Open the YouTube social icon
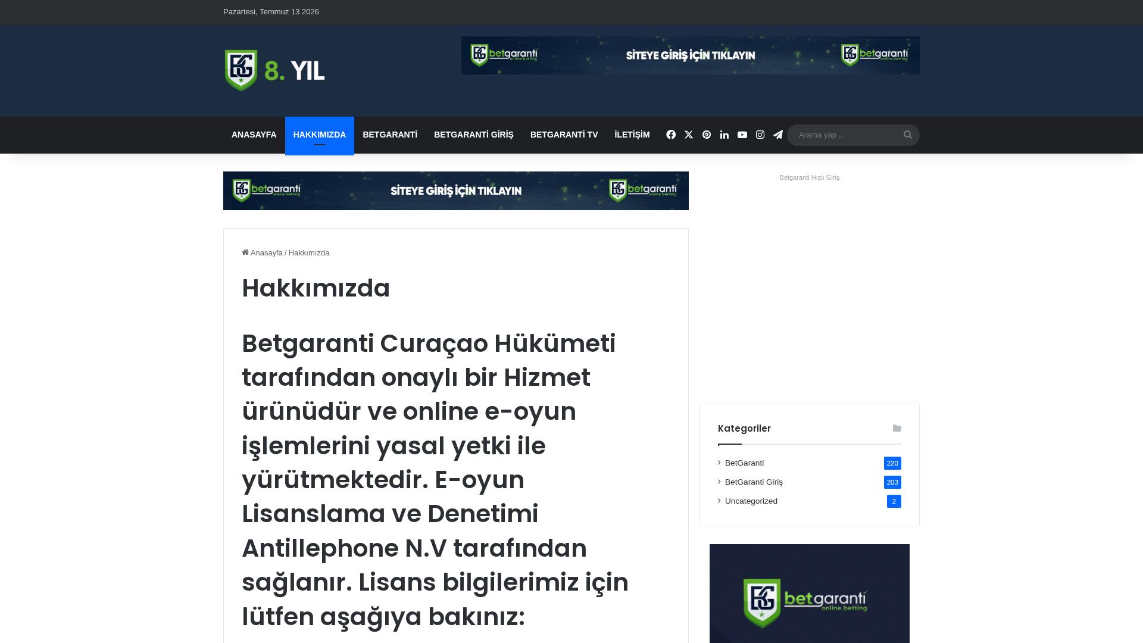 pyautogui.click(x=742, y=135)
